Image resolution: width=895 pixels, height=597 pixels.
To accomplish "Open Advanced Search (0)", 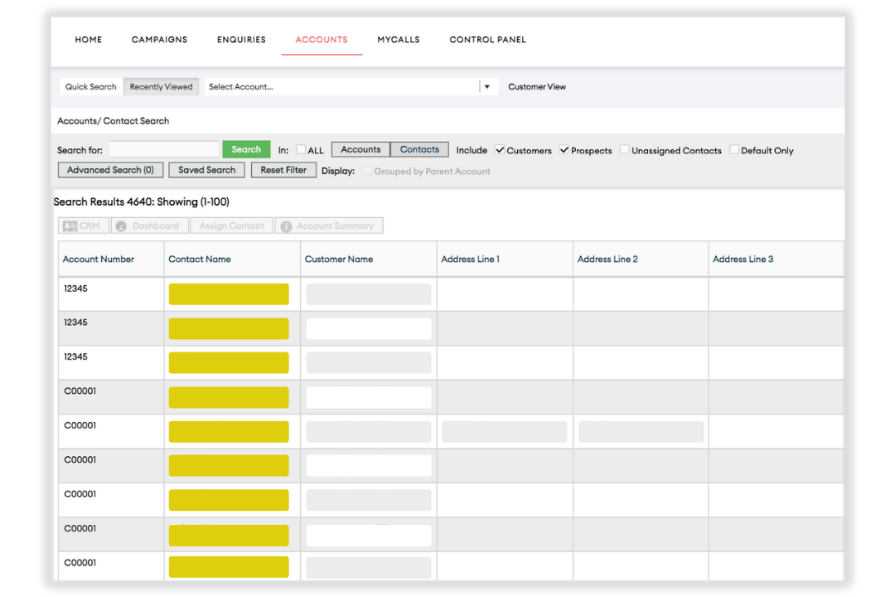I will [110, 170].
